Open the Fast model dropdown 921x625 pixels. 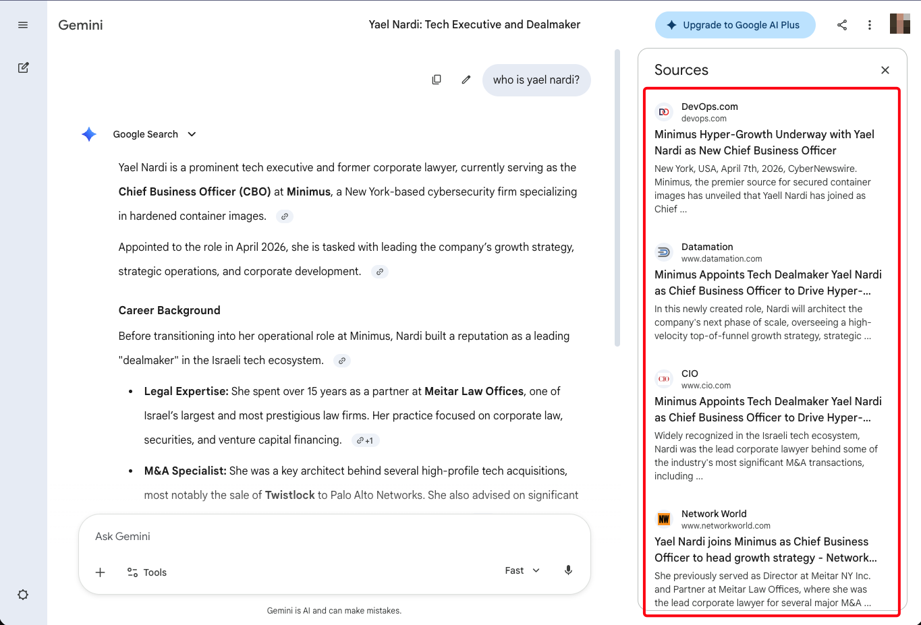click(522, 570)
